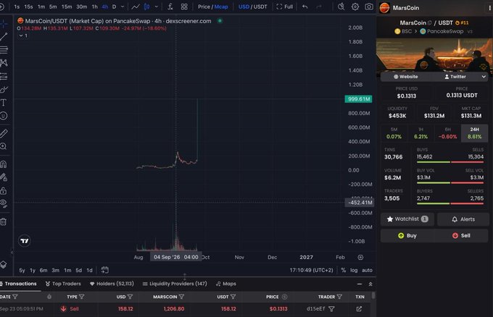Select the trend line drawing tool
This screenshot has width=493, height=317.
pos(4,36)
